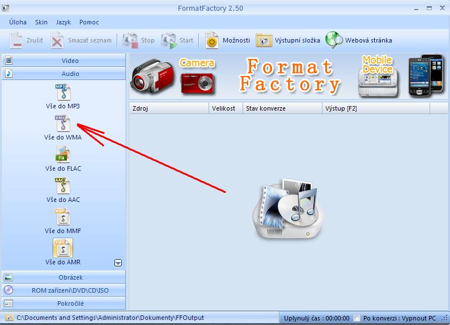Click the red camcorder icon in banner
The width and height of the screenshot is (450, 325).
pos(152,76)
